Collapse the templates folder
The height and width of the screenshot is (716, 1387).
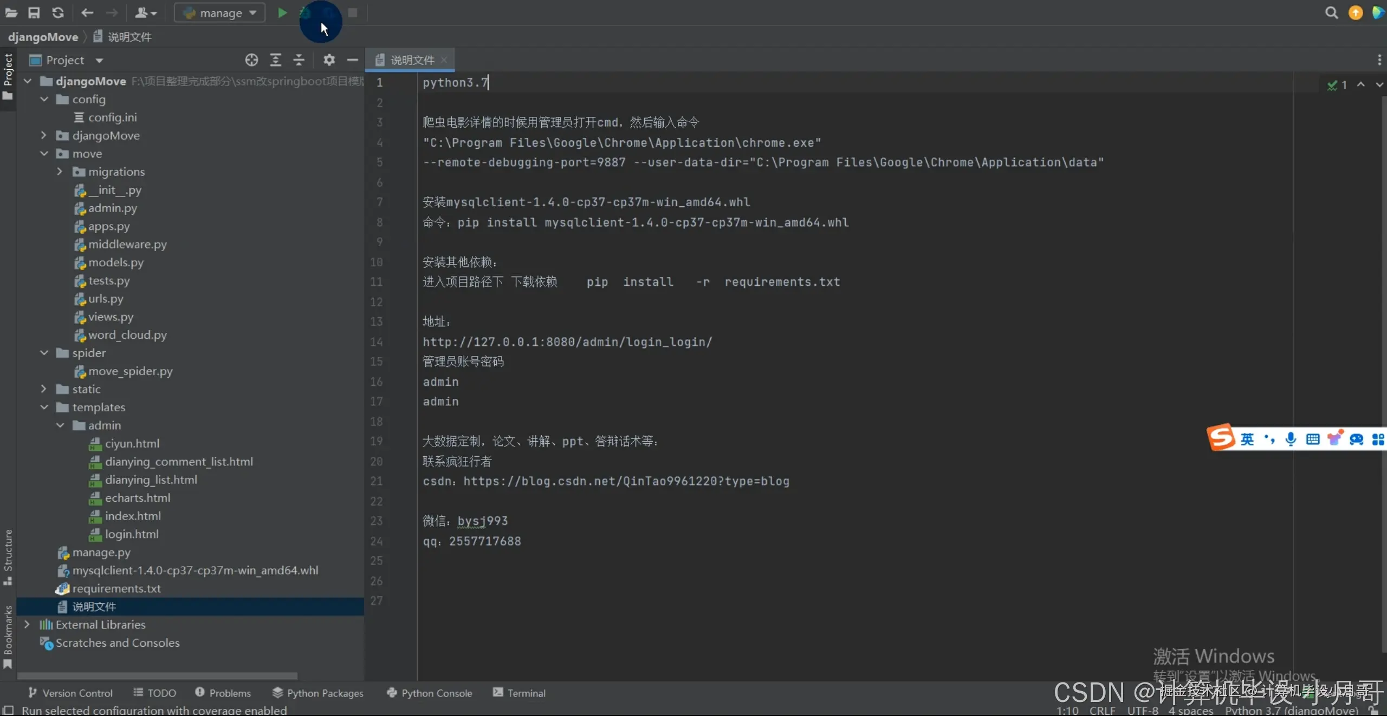44,407
